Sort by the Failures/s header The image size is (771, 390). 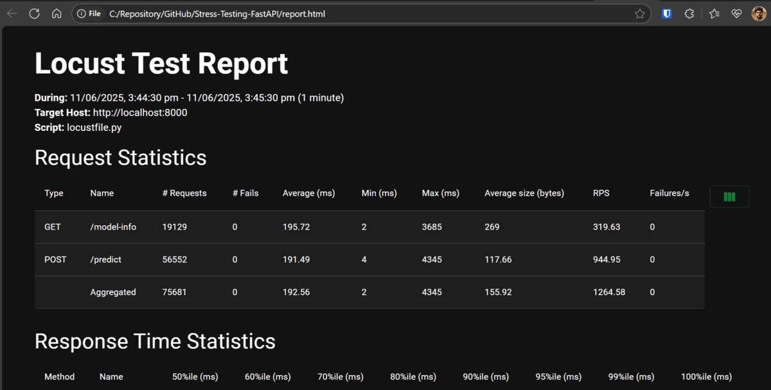pos(669,193)
